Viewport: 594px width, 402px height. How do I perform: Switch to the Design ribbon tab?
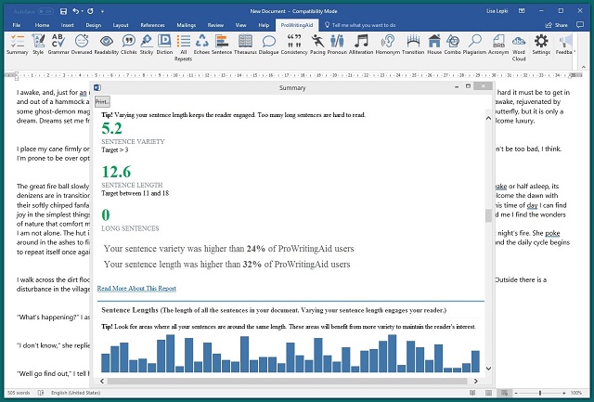coord(93,25)
